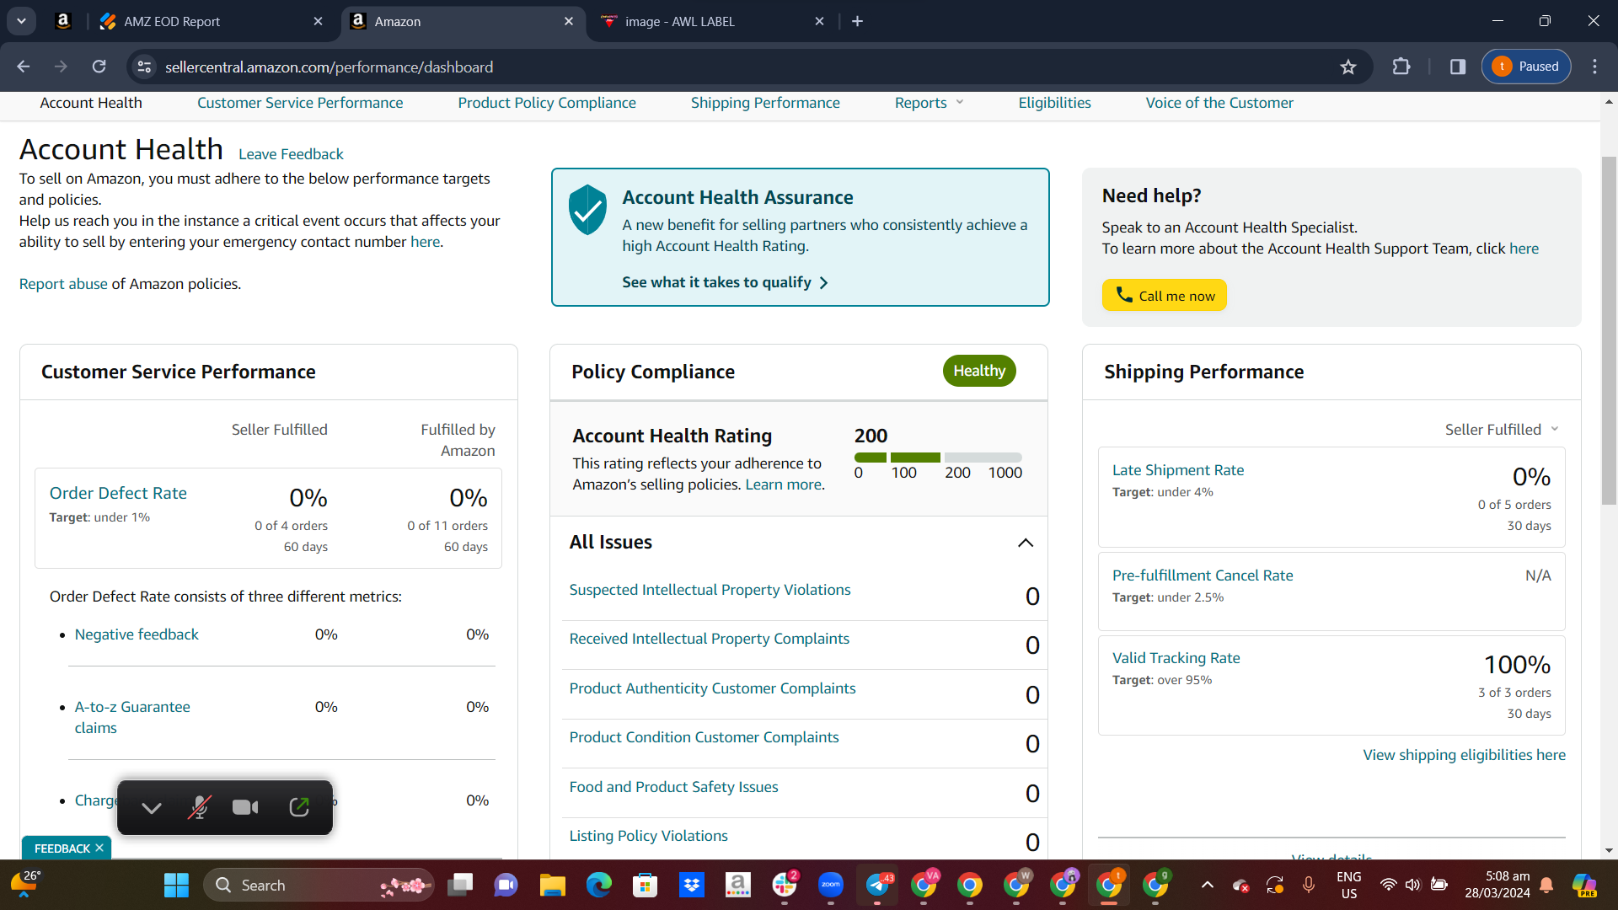The height and width of the screenshot is (910, 1618).
Task: Open the tab search dropdown
Action: pyautogui.click(x=21, y=21)
